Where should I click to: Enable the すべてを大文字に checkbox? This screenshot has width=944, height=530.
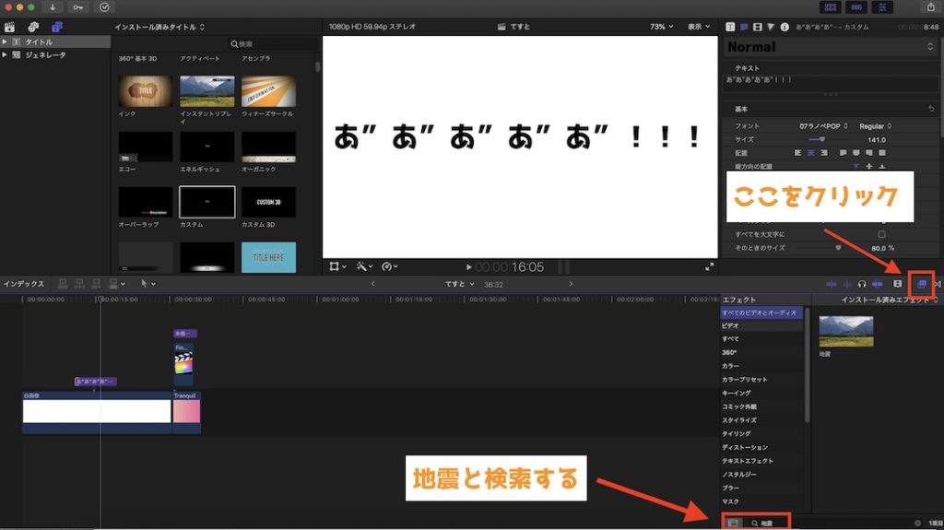pos(881,234)
